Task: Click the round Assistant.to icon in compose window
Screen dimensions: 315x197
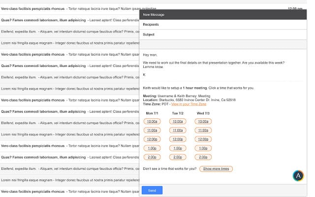Action: pyautogui.click(x=298, y=176)
